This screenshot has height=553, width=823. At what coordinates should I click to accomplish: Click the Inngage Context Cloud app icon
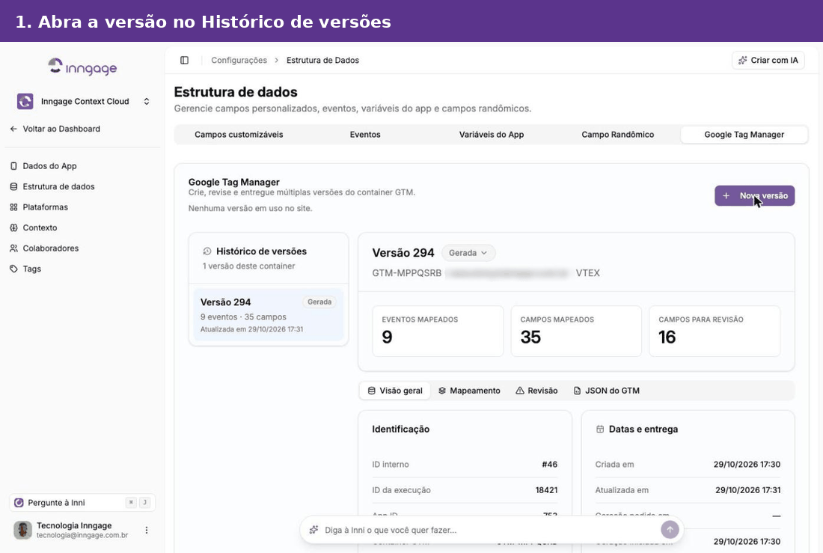click(x=25, y=101)
